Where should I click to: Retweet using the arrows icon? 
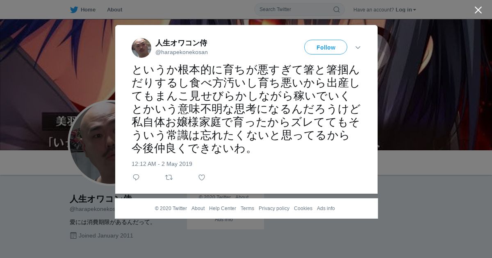[x=169, y=177]
